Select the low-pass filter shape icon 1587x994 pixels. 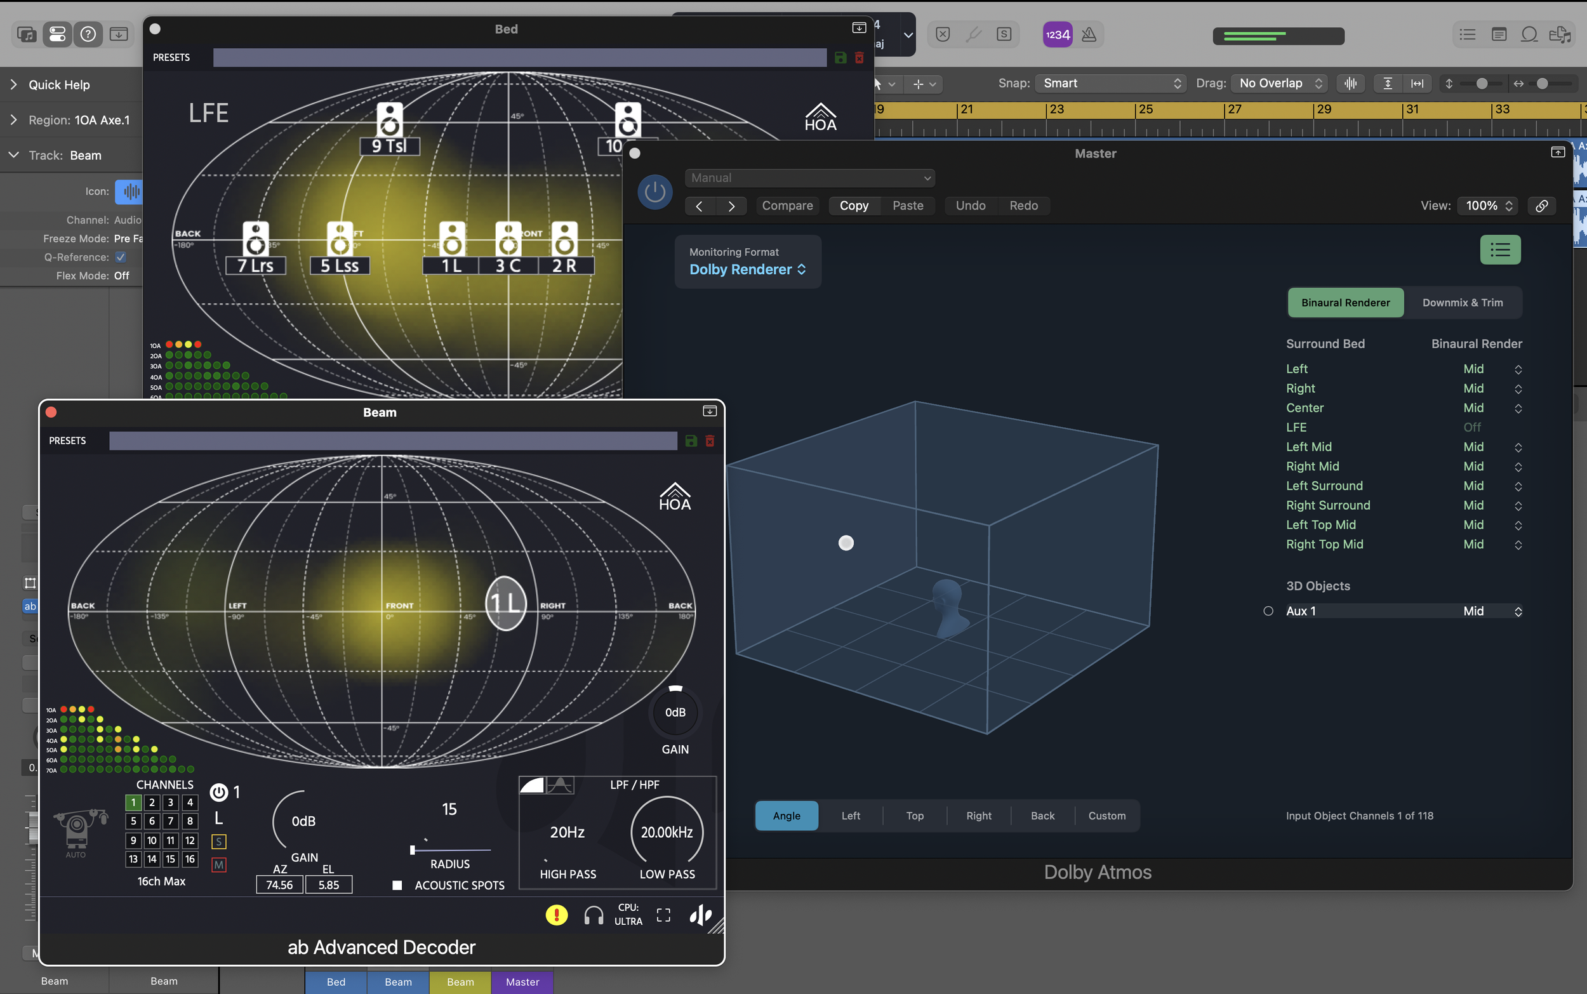click(x=532, y=785)
